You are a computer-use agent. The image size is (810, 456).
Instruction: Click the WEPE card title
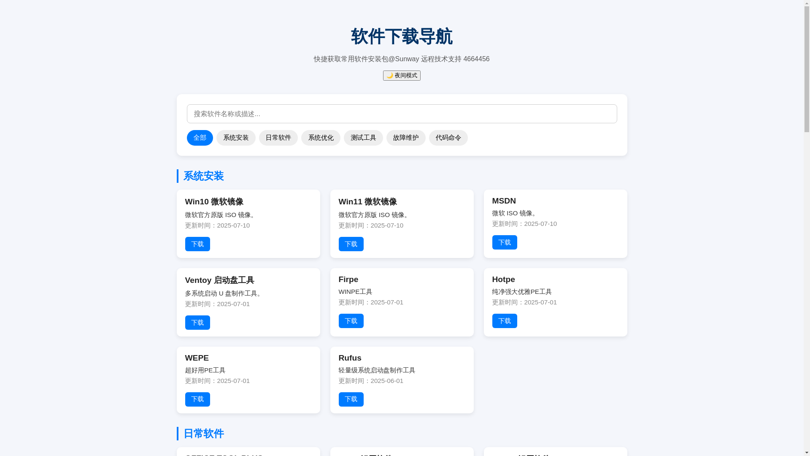tap(197, 358)
